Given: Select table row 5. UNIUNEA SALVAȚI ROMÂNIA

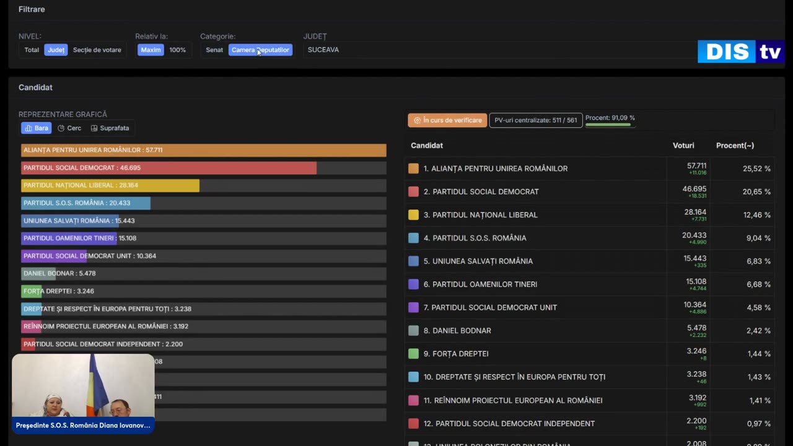Looking at the screenshot, I should 590,261.
